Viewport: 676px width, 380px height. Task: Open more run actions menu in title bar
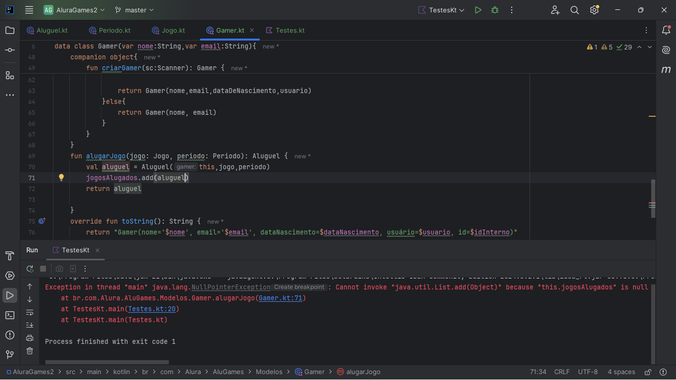(x=512, y=10)
